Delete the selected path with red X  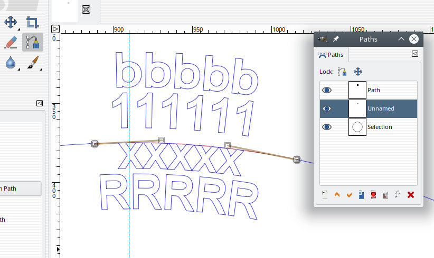click(x=411, y=195)
